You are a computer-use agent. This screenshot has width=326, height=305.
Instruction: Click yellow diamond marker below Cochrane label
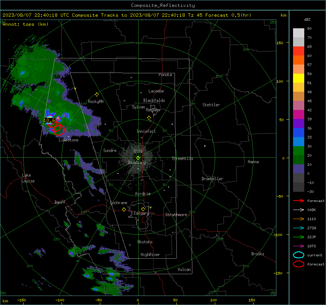[124, 210]
